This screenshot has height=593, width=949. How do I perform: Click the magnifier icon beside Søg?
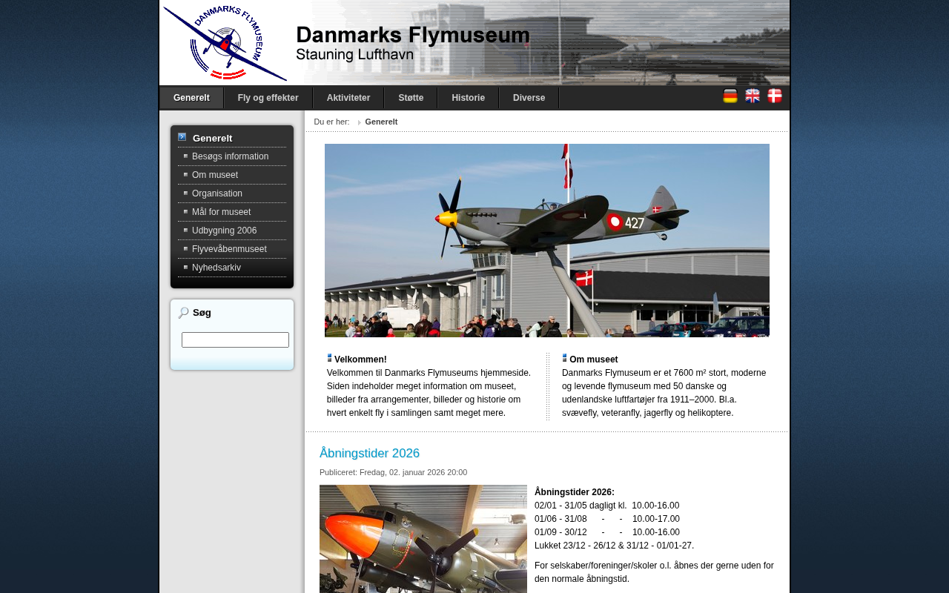point(183,313)
